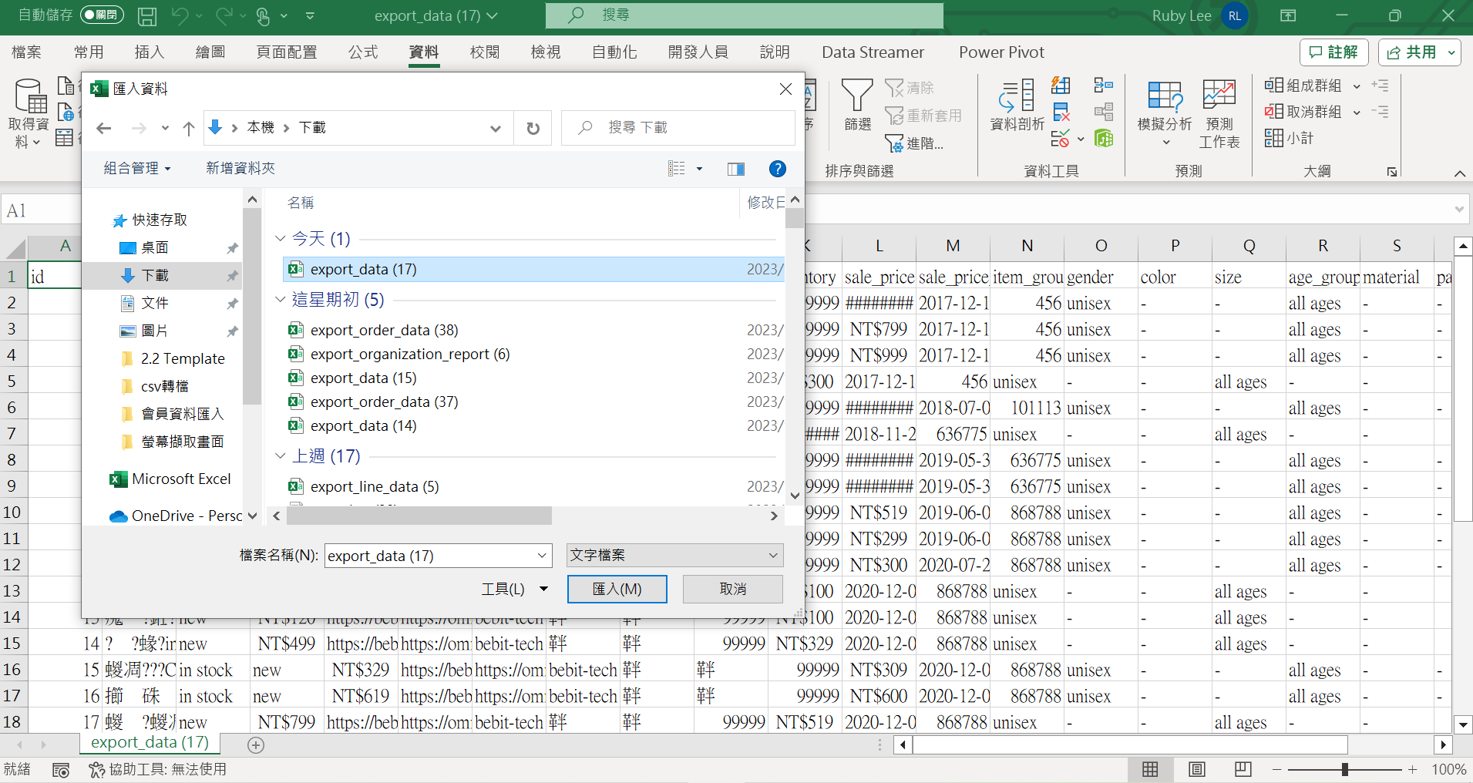The width and height of the screenshot is (1473, 783).
Task: Click Refresh button in dialog address bar
Action: click(533, 128)
